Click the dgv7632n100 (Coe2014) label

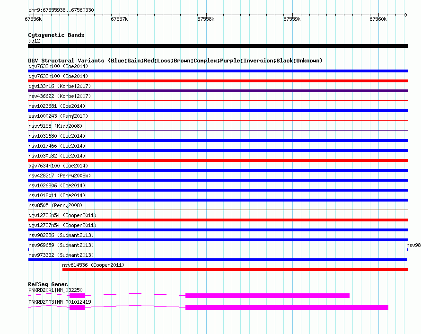coord(58,66)
